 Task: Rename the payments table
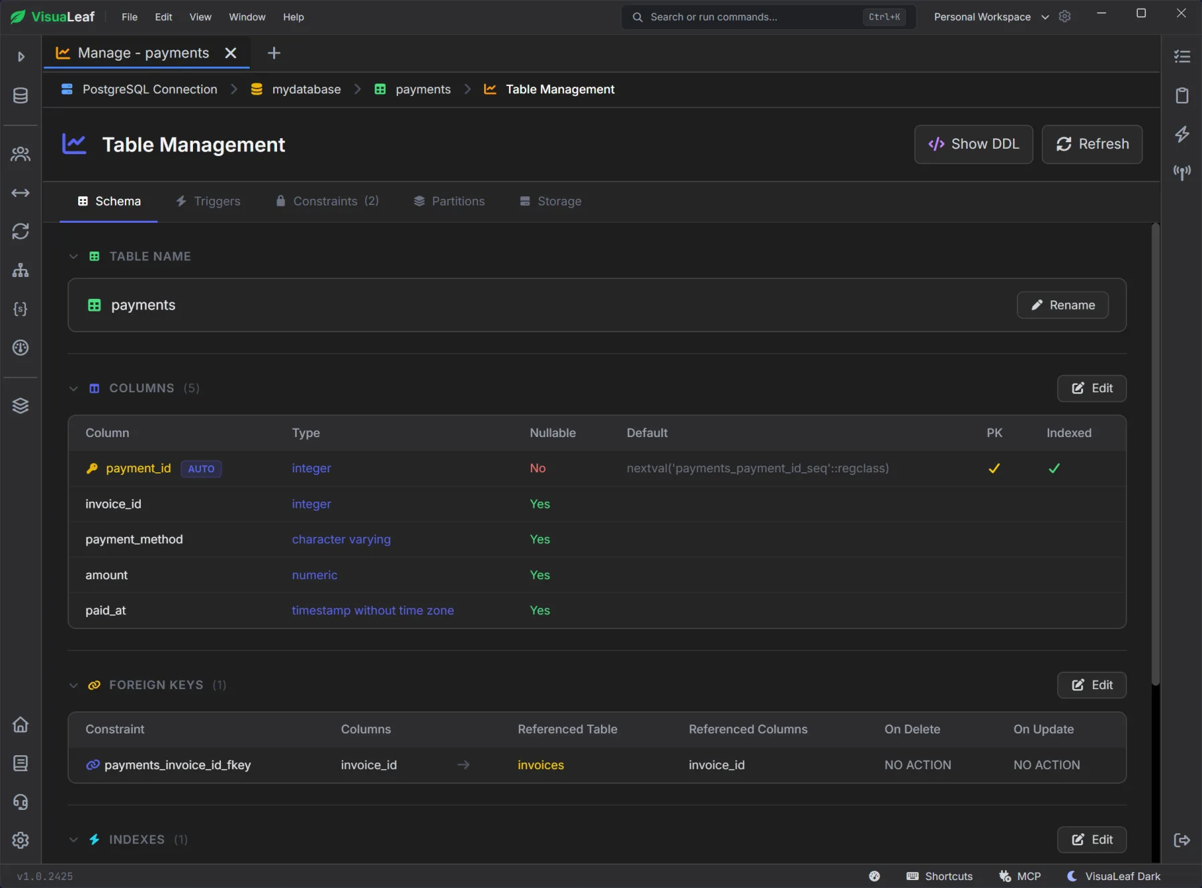coord(1062,305)
